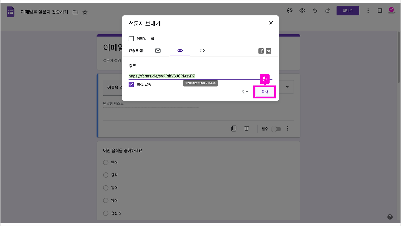Share the form via Twitter icon
Viewport: 401px width, 226px height.
click(x=268, y=51)
